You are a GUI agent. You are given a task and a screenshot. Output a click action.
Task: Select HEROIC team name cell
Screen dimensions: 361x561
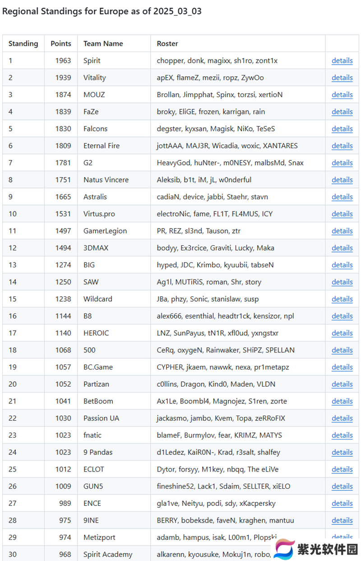pos(114,333)
